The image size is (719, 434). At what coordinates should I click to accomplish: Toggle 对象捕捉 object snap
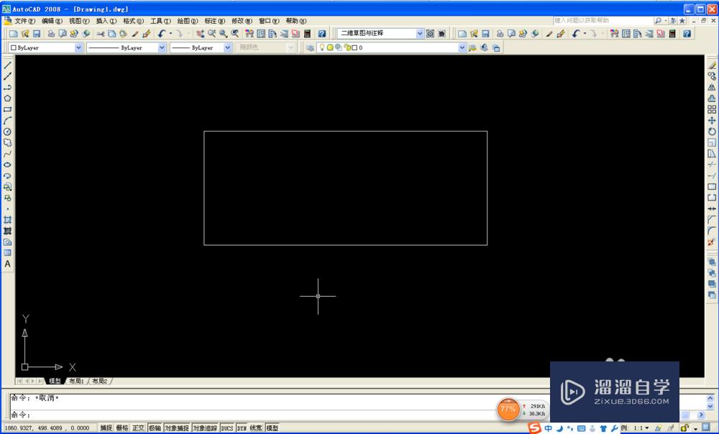point(177,428)
